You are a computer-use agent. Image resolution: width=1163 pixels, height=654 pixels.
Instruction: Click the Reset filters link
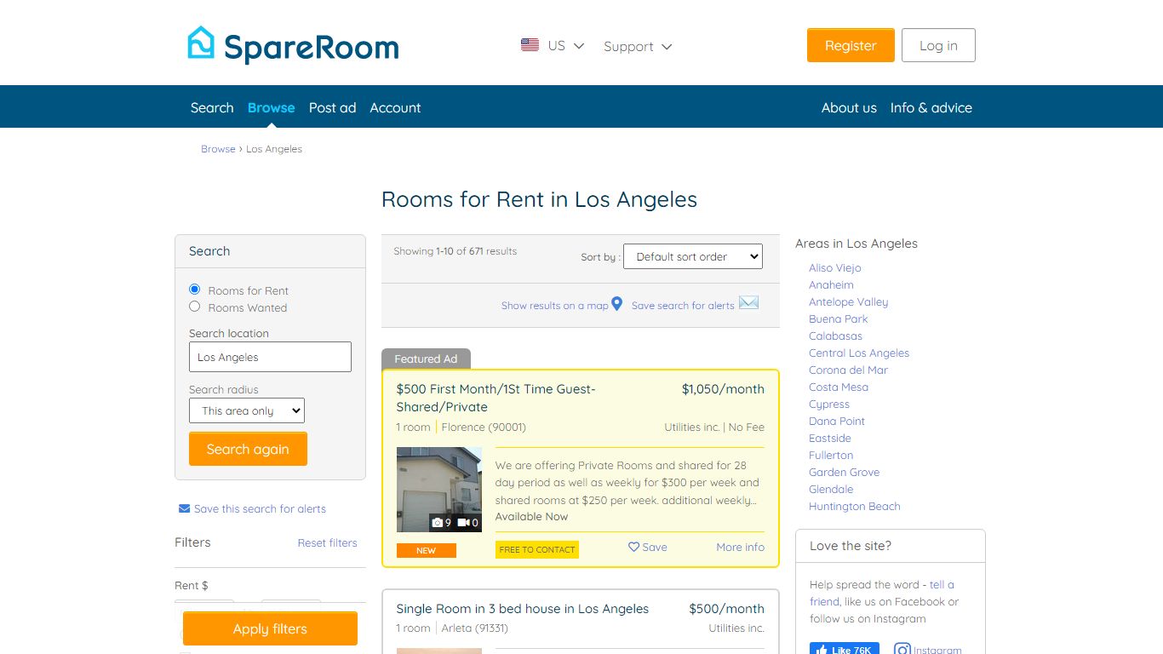click(327, 542)
